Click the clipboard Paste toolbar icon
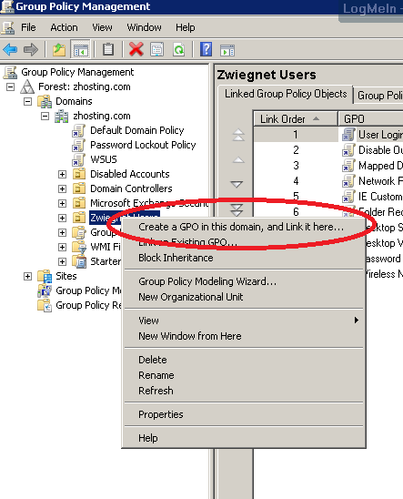This screenshot has height=499, width=403. click(x=108, y=50)
